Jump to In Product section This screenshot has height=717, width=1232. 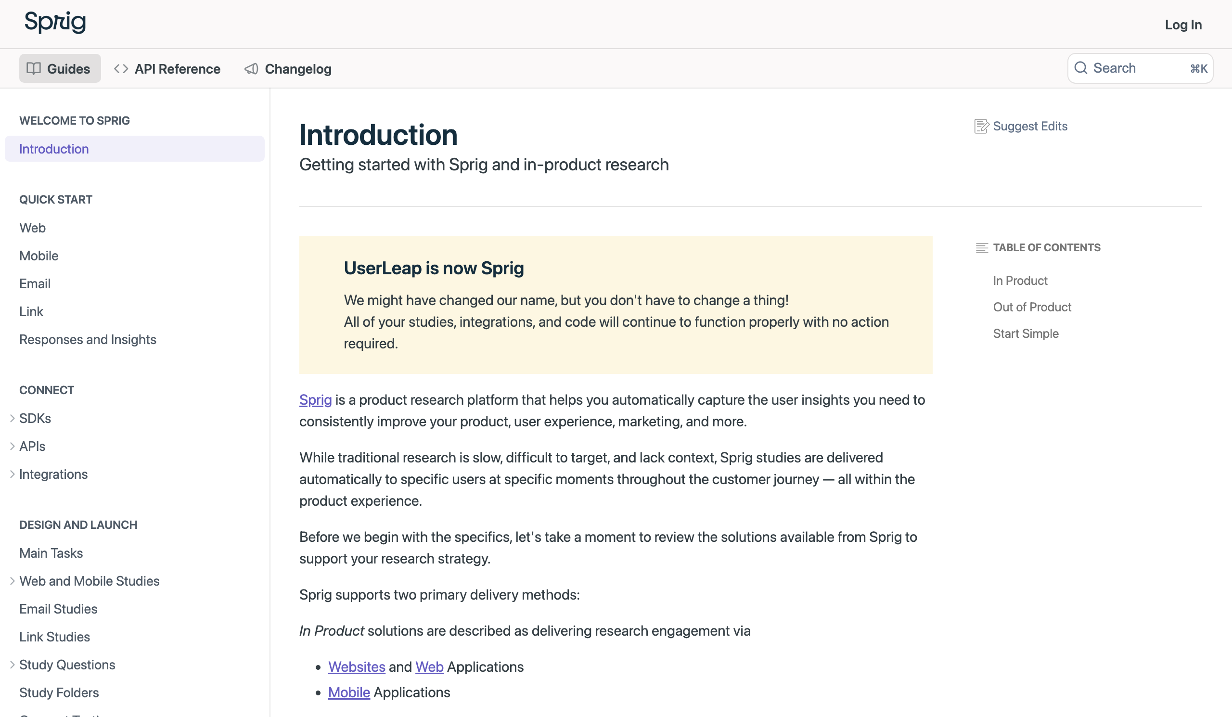pos(1020,281)
